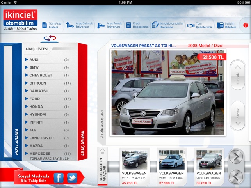
Task: Expand the INFINITI brand arrow
Action: point(27,122)
